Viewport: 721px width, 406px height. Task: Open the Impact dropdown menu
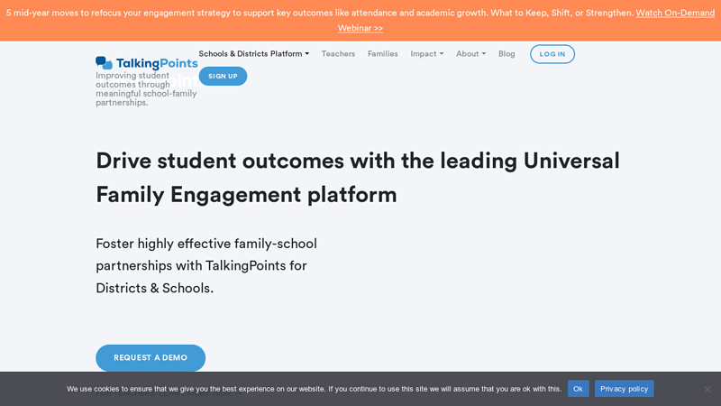click(426, 54)
